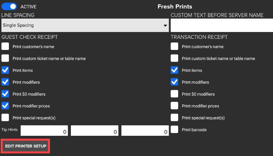Enable guest check custom ticket name checkbox

(5, 58)
